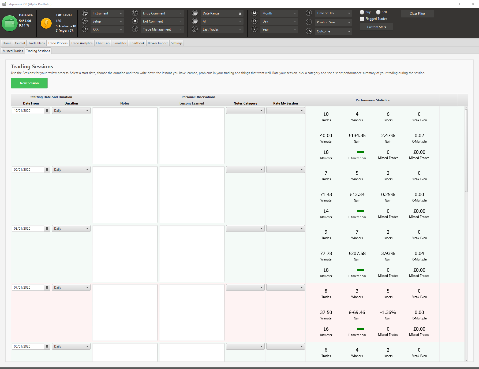
Task: Click the icon beside Trade Management filter
Action: click(135, 29)
